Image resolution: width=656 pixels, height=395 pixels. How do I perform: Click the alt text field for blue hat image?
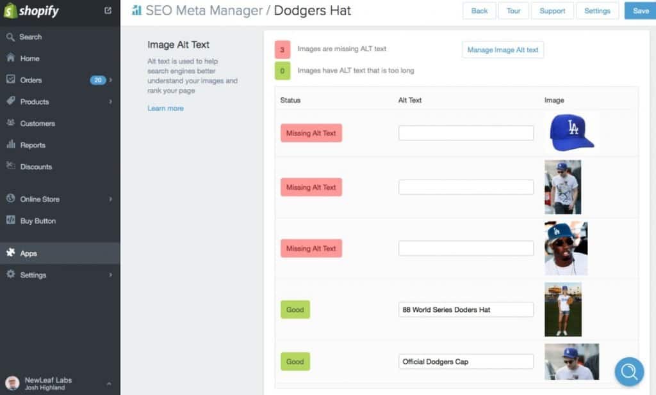(466, 133)
